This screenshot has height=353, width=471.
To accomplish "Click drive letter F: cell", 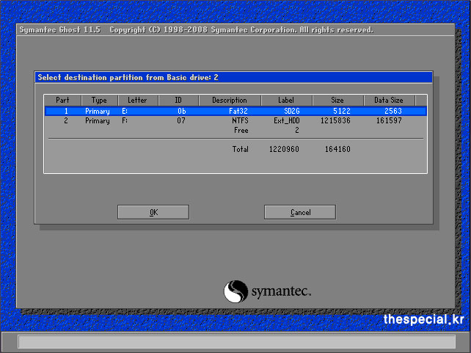I will coord(125,121).
